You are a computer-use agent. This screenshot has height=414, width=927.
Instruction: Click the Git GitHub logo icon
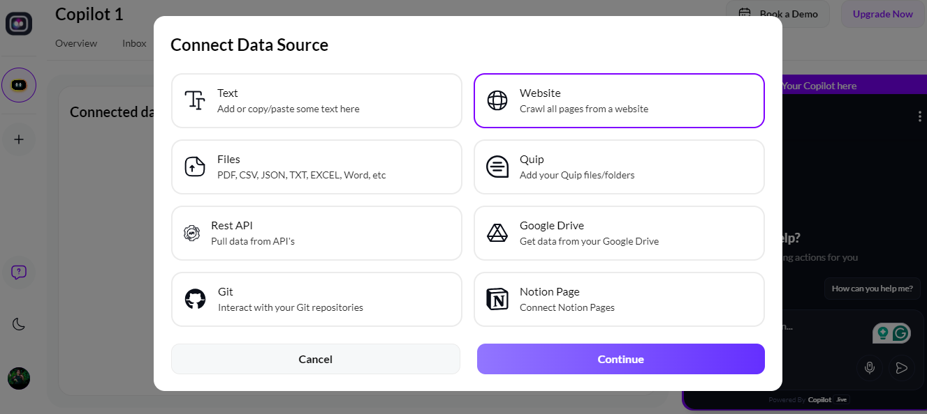[x=196, y=299]
